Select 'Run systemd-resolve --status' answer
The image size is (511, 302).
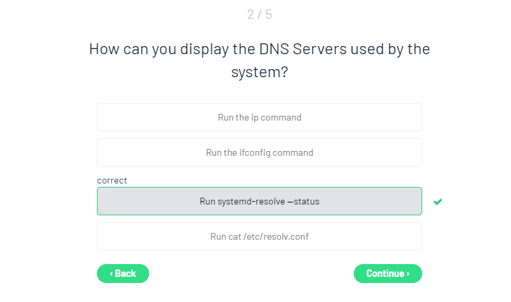pyautogui.click(x=260, y=201)
